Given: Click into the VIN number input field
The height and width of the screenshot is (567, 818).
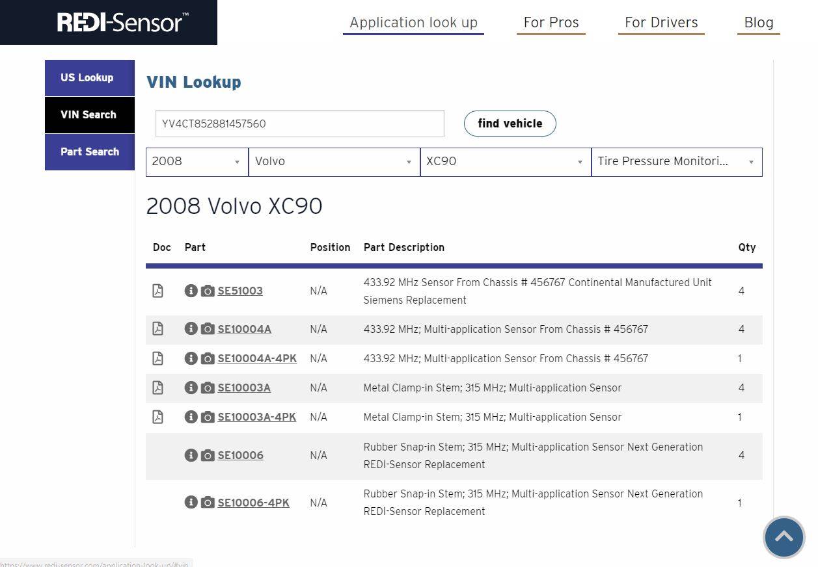Looking at the screenshot, I should pos(299,124).
